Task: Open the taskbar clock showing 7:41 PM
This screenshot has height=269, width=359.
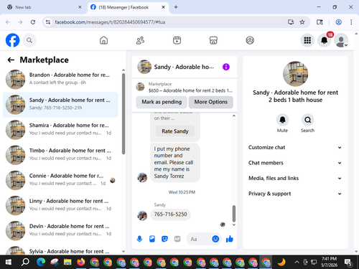Action: 329,262
